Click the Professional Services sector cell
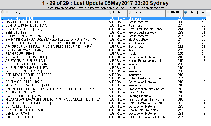 click(142, 33)
